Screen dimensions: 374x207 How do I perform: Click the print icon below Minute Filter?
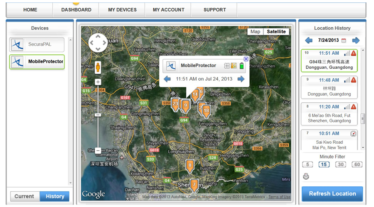(x=306, y=177)
